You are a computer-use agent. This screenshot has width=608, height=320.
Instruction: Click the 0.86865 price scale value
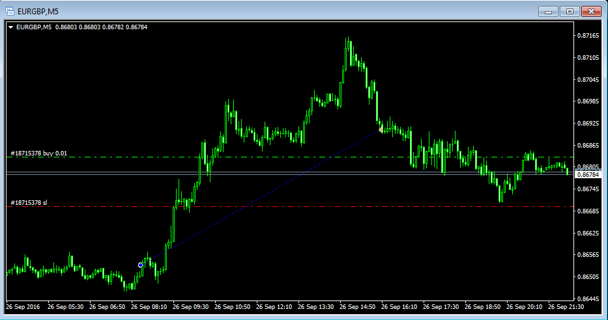tap(588, 146)
